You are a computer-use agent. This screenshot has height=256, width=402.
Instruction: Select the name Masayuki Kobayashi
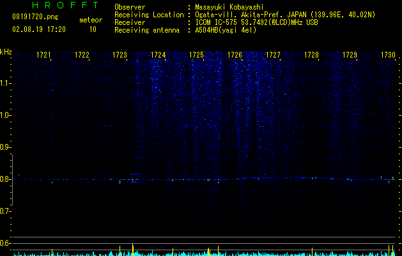tap(229, 7)
